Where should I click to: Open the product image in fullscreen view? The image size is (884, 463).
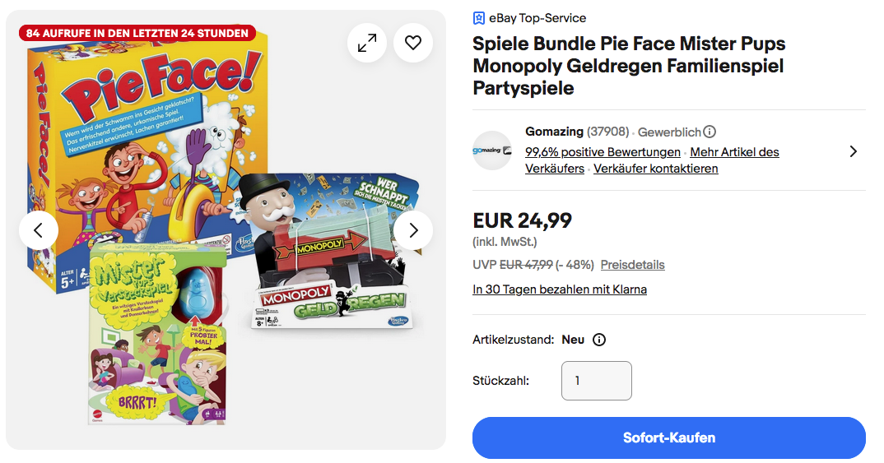[x=367, y=43]
